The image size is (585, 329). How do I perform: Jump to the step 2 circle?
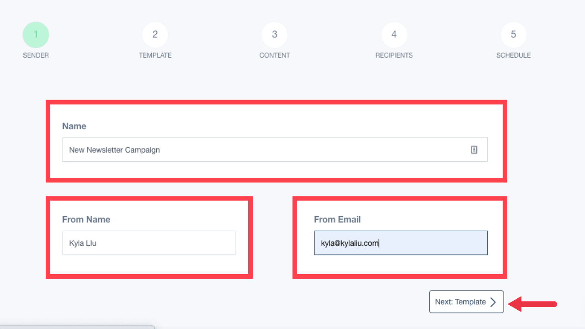pos(155,35)
